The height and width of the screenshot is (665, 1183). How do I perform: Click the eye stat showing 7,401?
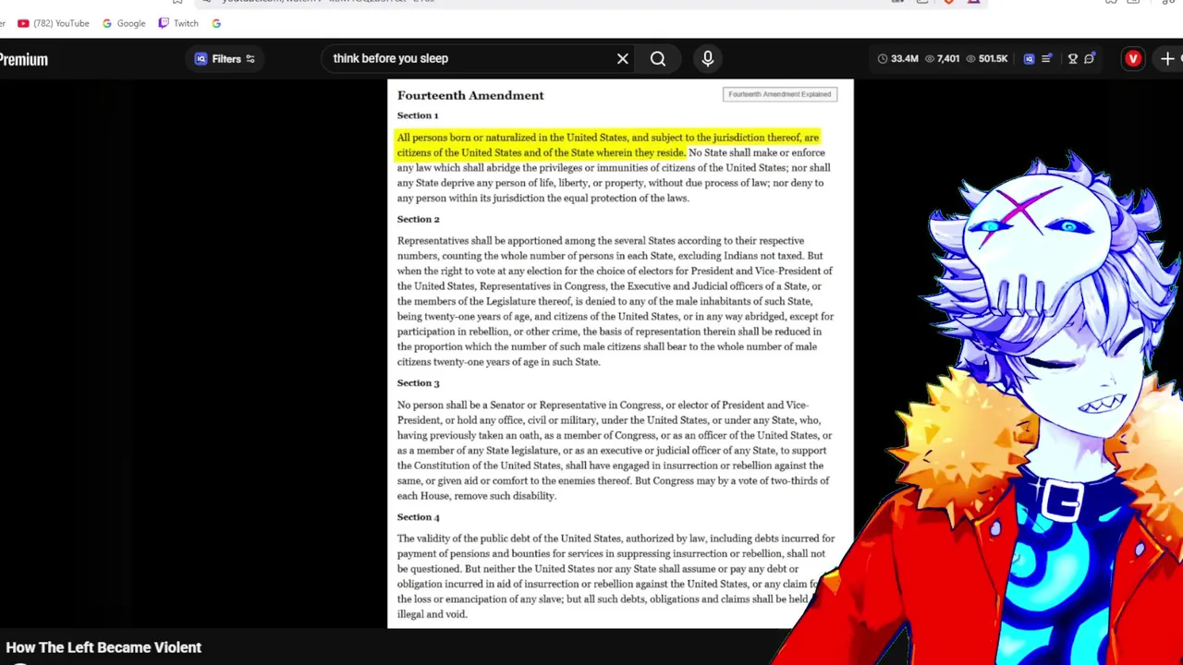click(942, 59)
